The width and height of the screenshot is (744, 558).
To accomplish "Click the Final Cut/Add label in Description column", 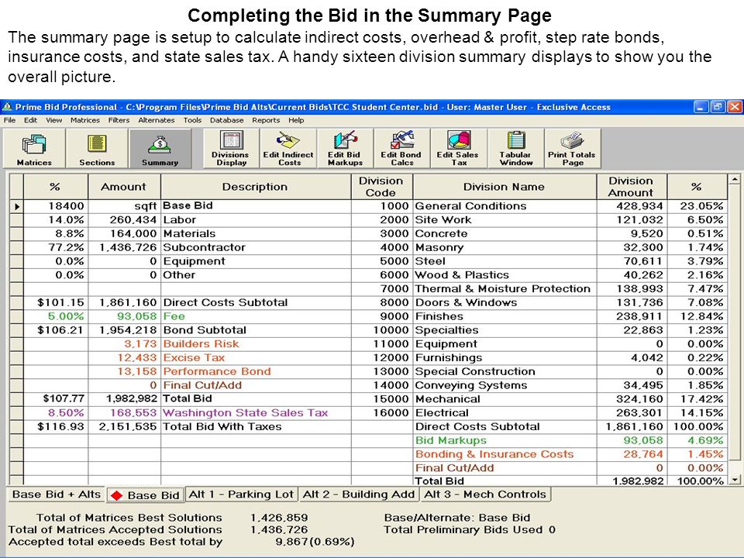I will tap(202, 385).
